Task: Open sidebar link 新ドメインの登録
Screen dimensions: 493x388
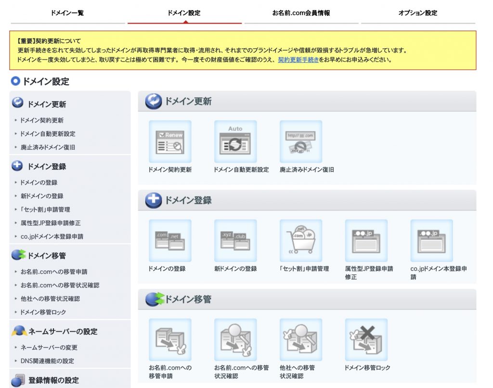Action: click(x=42, y=196)
